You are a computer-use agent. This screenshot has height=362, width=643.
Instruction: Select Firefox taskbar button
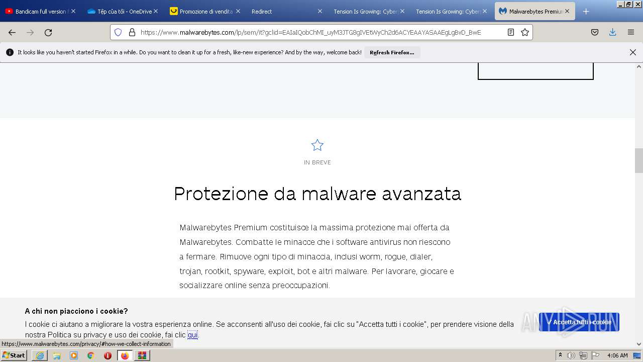click(125, 355)
